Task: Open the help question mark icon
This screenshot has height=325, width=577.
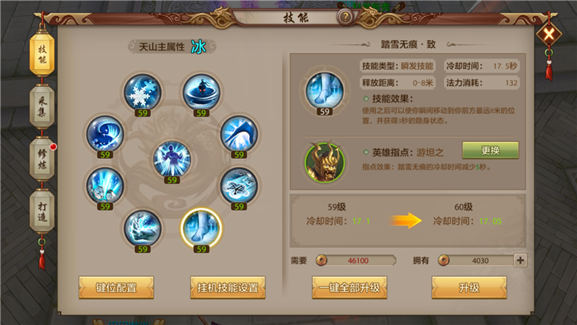Action: (345, 17)
